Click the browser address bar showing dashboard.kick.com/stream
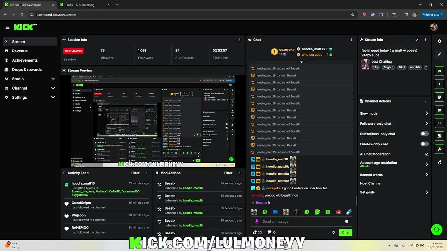Image resolution: width=447 pixels, height=251 pixels. click(x=189, y=15)
